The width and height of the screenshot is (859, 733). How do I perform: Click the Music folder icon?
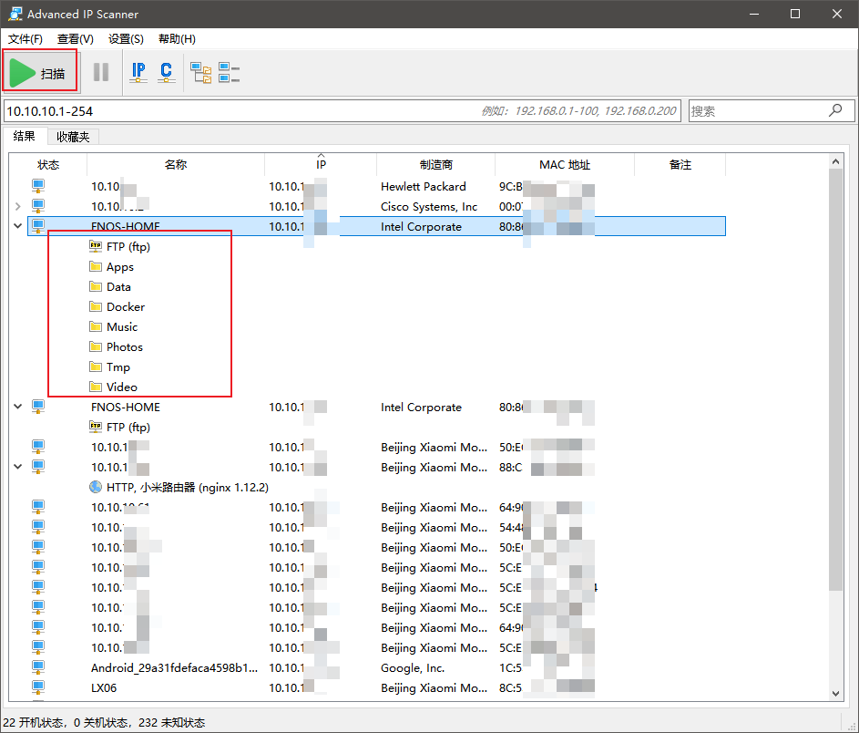pos(96,326)
